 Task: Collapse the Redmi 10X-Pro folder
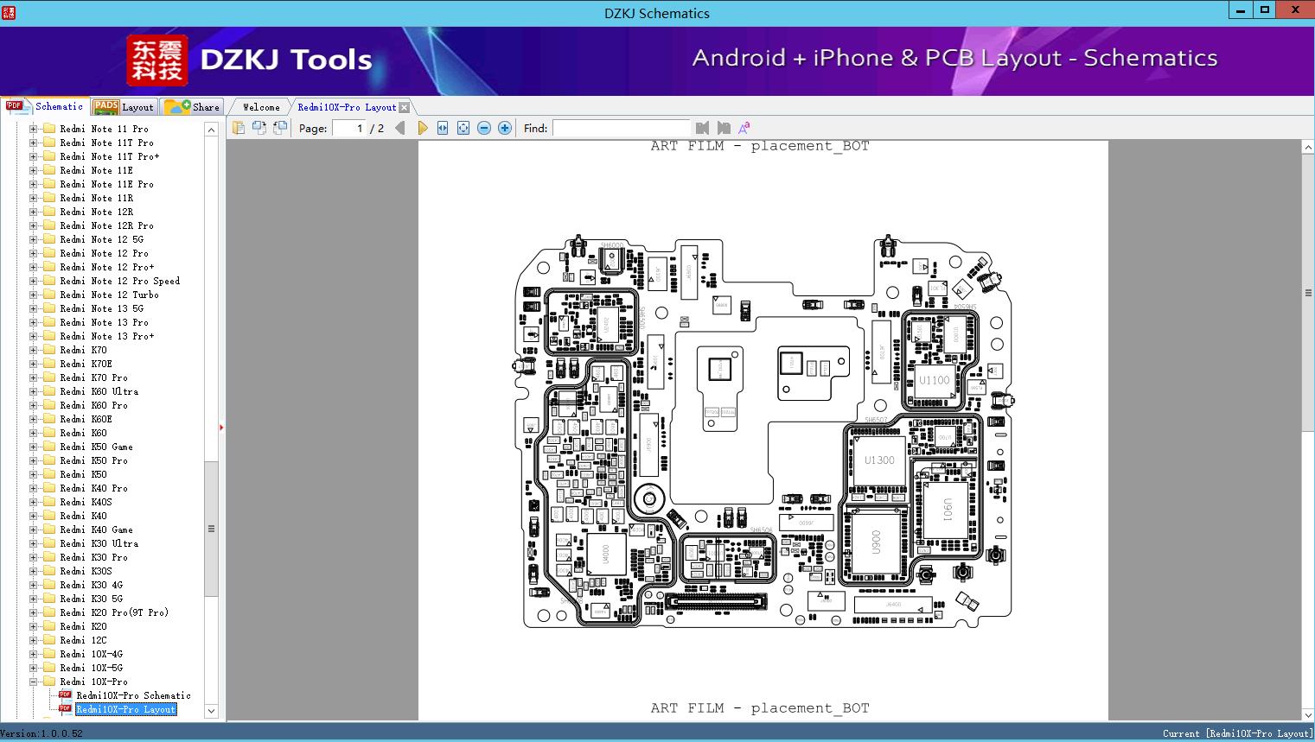tap(34, 682)
